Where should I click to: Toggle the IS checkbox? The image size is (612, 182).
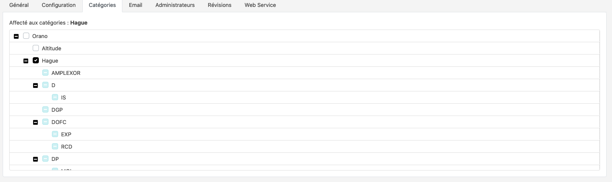pos(55,98)
